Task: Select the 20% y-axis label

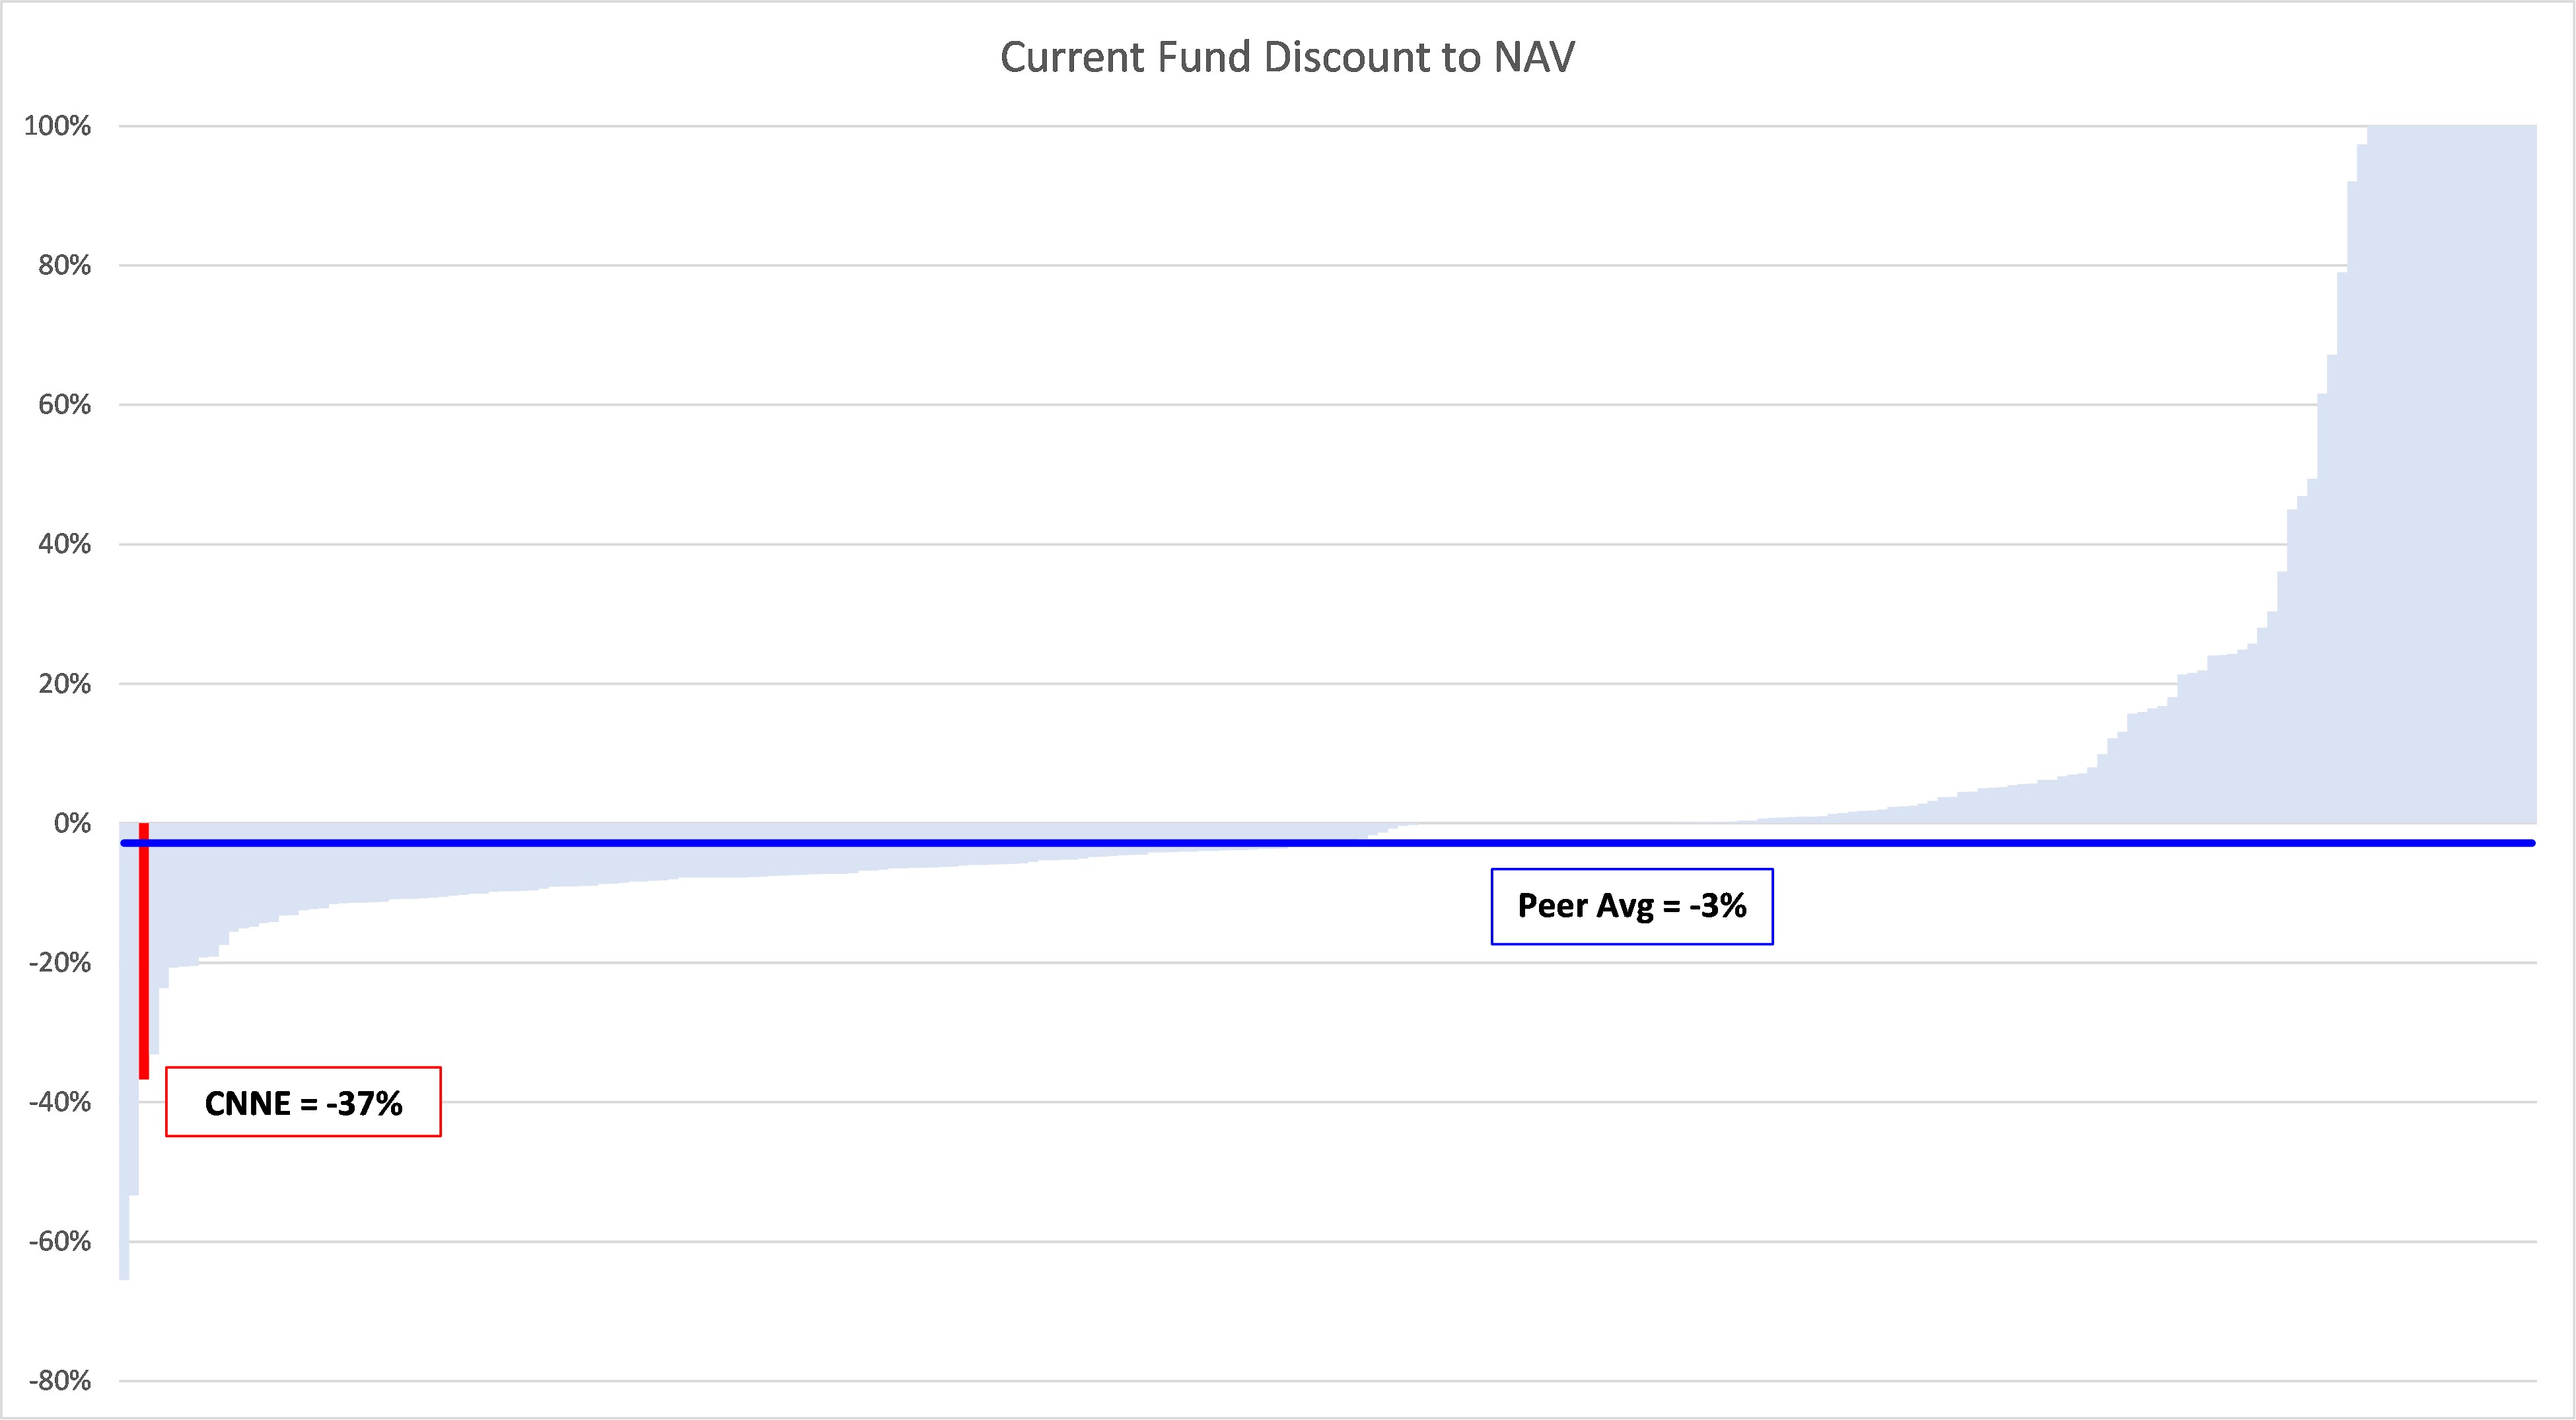Action: (x=64, y=684)
